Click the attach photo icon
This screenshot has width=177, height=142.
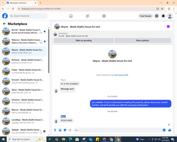pyautogui.click(x=60, y=130)
